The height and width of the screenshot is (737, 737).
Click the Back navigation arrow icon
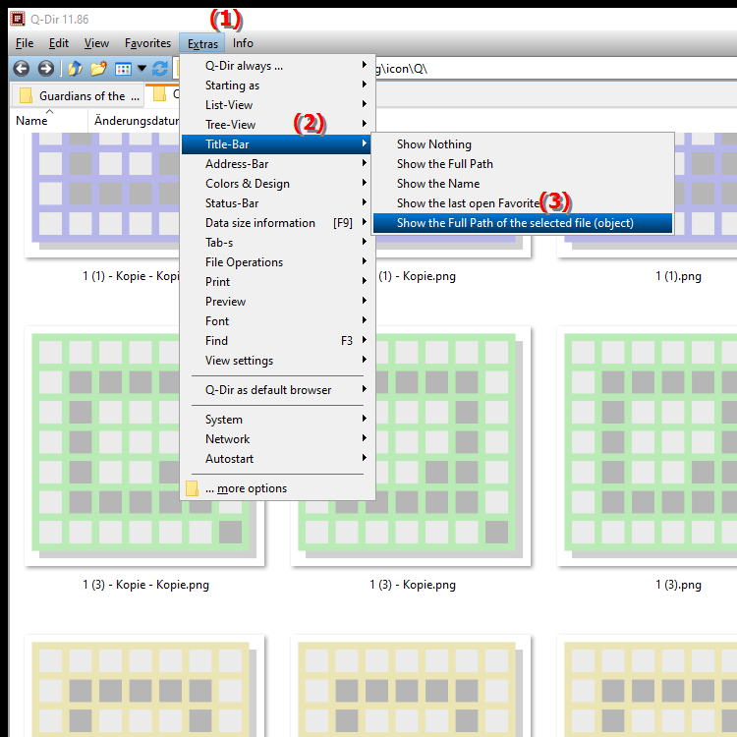(x=21, y=69)
